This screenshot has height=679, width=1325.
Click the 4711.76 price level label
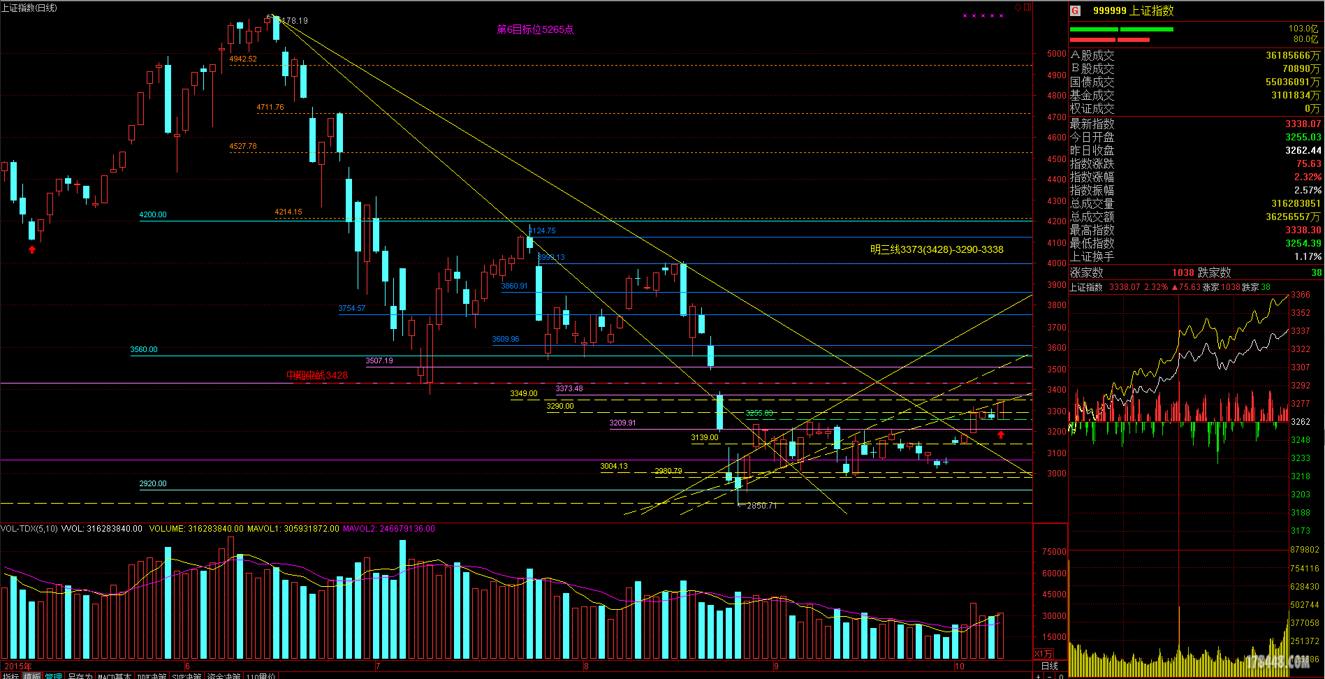tap(270, 107)
